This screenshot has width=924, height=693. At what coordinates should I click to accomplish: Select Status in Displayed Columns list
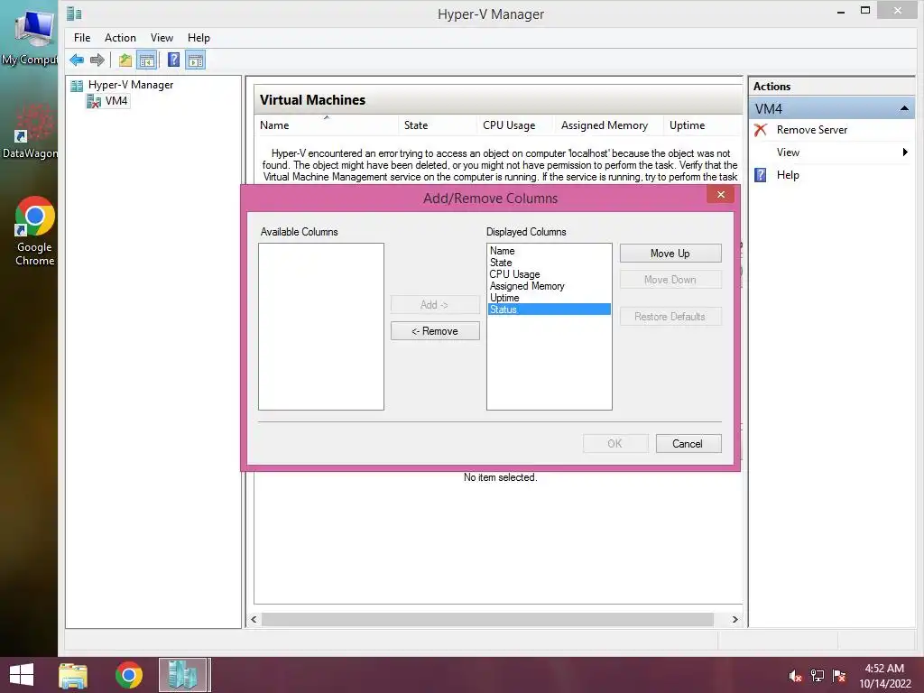(550, 310)
